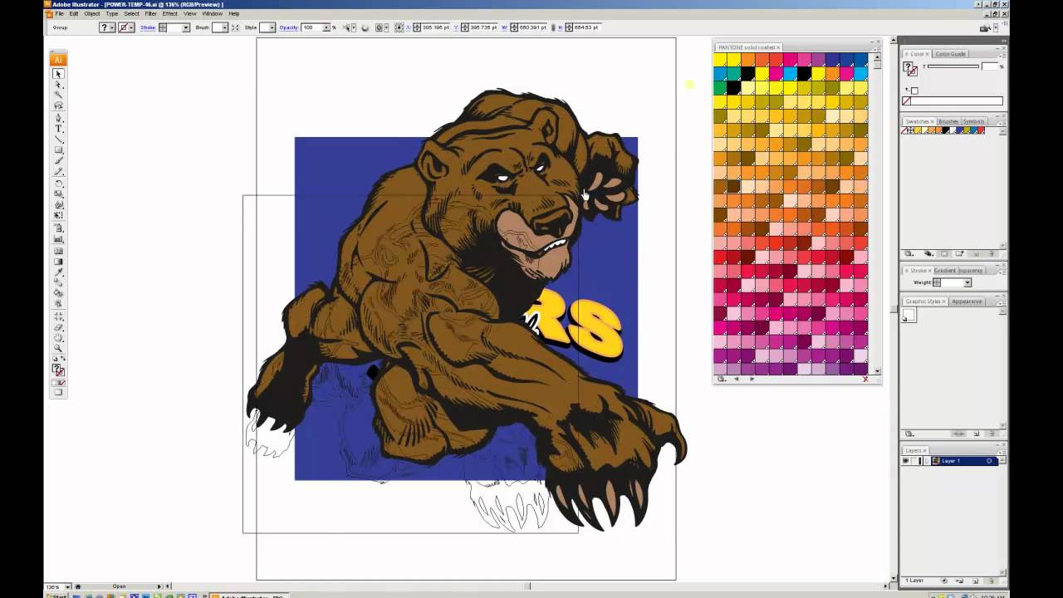This screenshot has height=598, width=1063.
Task: Switch to the Brushes tab
Action: click(948, 121)
